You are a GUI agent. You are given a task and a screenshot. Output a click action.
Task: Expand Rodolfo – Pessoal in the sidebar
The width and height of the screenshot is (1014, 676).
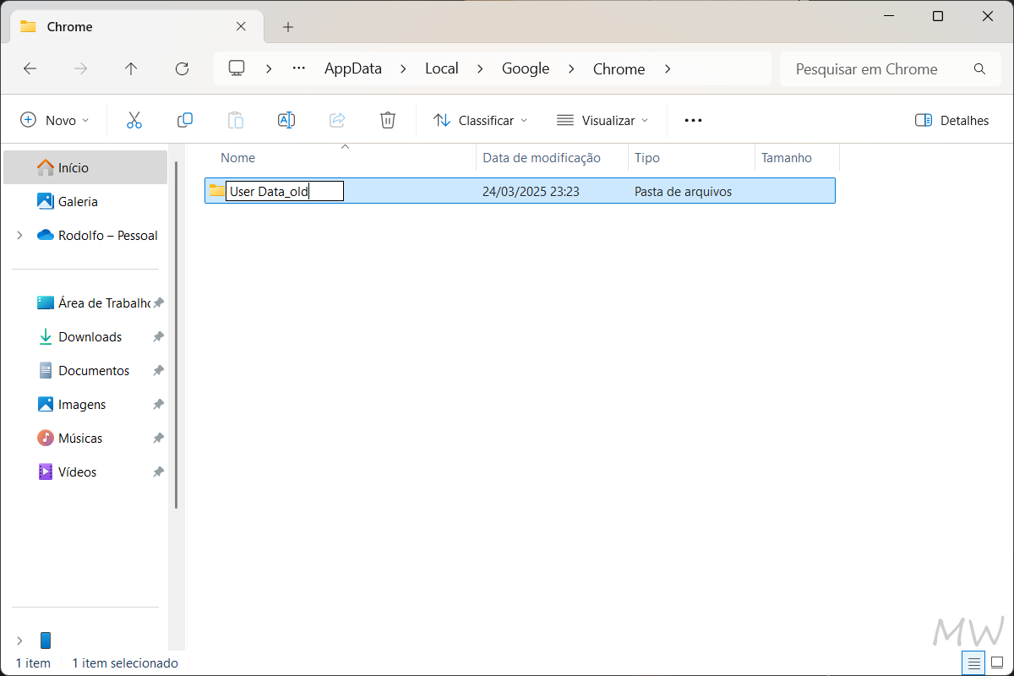tap(19, 235)
